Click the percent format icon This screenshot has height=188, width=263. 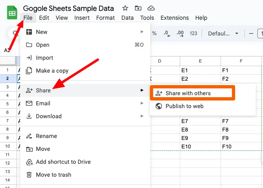tap(154, 33)
